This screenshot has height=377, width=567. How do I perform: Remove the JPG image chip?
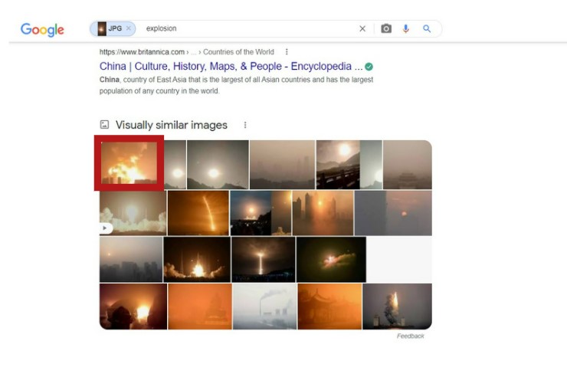pyautogui.click(x=129, y=28)
